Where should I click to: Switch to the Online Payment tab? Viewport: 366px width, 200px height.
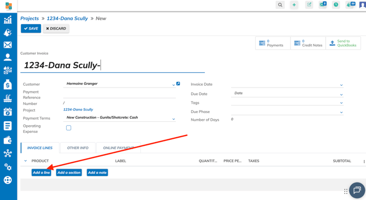[x=119, y=148]
